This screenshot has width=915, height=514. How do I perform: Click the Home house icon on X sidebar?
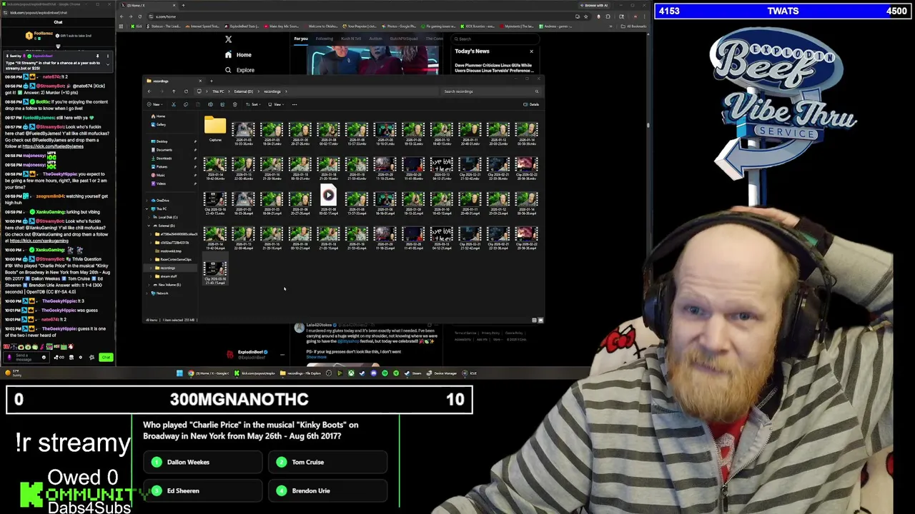point(228,54)
